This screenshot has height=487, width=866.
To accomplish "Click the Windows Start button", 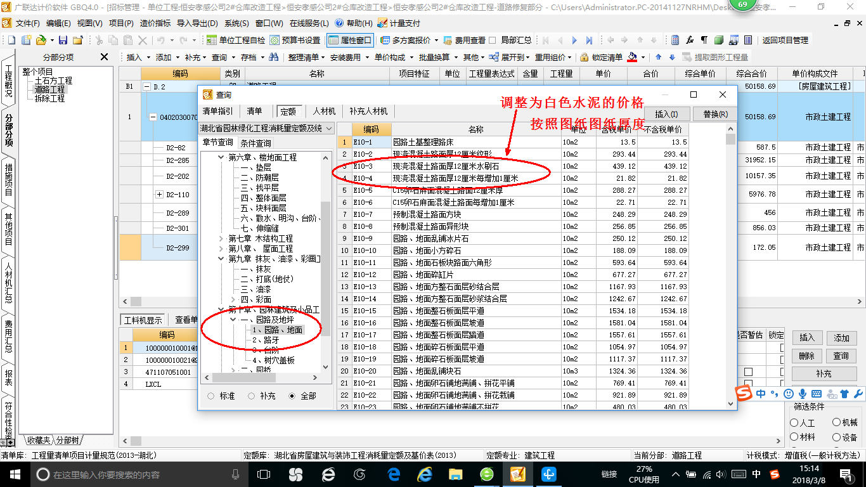I will click(x=15, y=474).
